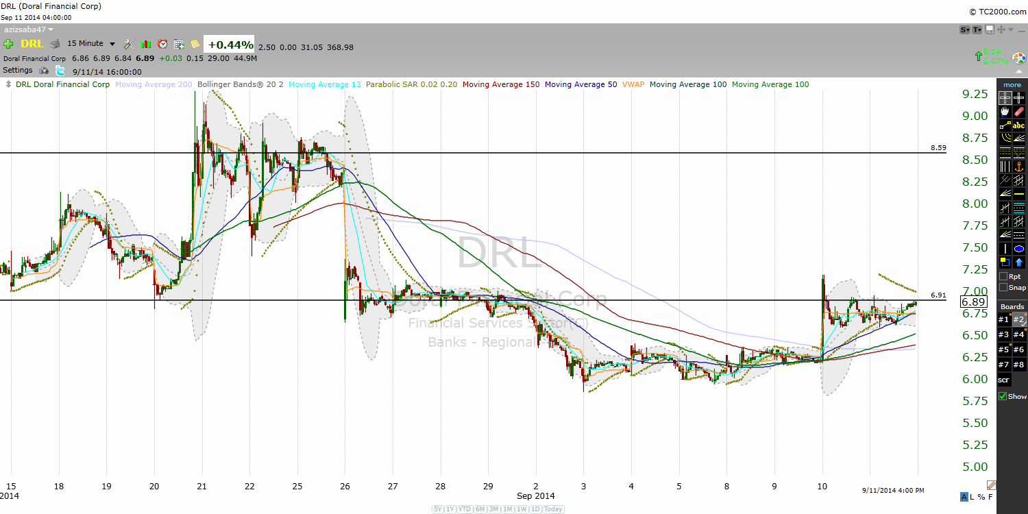Click the Bollinger Bands 20 2 legend label
1028x514 pixels.
pos(241,84)
